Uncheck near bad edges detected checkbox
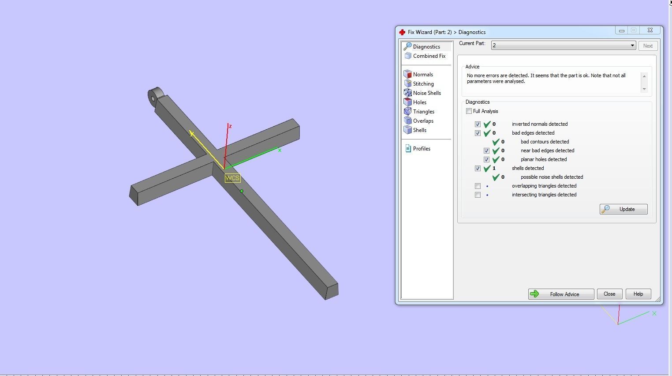 [x=486, y=151]
